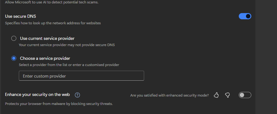Click the Use secure DNS heading
This screenshot has height=114, width=277.
(x=20, y=16)
